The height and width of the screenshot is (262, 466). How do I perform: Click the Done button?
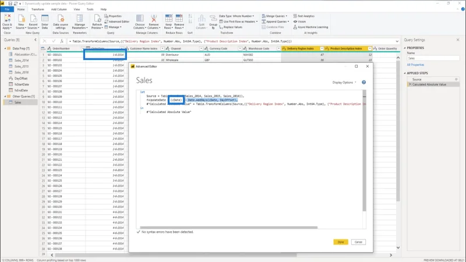point(341,242)
